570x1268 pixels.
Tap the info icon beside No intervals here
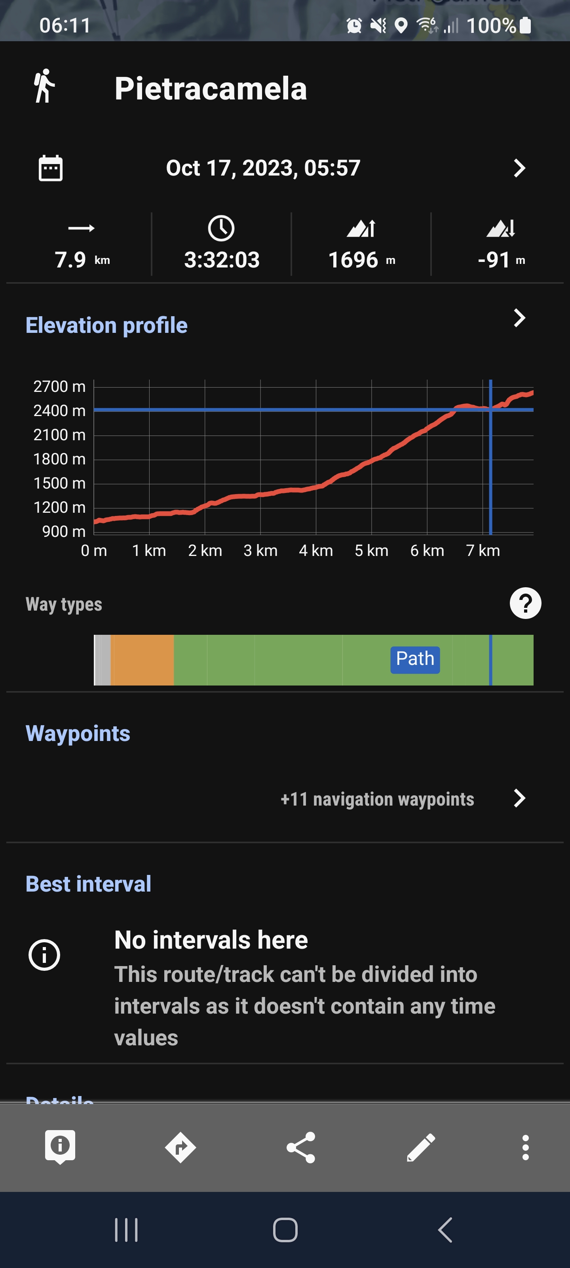[x=44, y=955]
